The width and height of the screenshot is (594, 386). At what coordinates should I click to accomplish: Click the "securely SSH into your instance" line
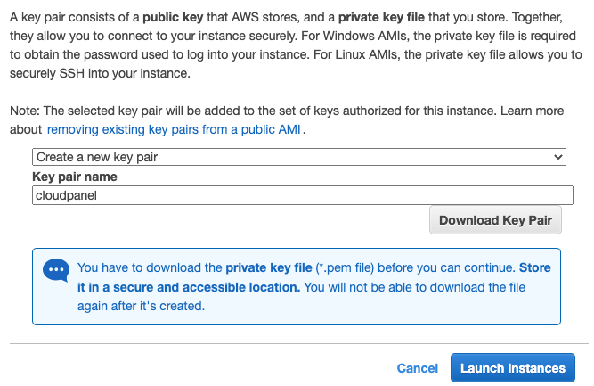point(100,73)
